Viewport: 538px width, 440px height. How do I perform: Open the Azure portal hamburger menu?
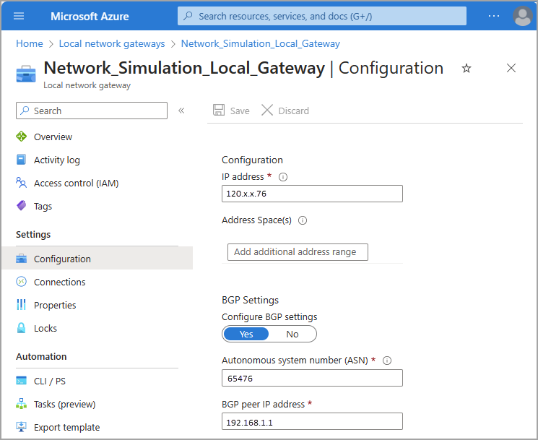pyautogui.click(x=19, y=16)
